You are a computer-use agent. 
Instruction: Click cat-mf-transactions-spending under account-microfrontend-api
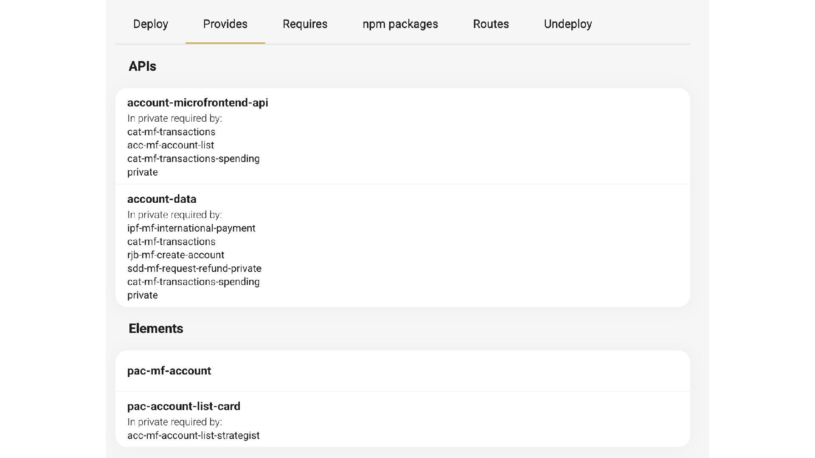click(193, 159)
